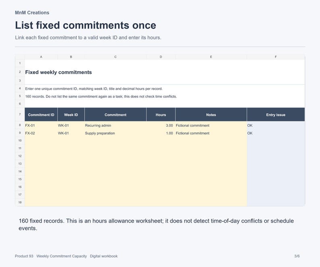Click footer text 'Digital workbook'
The width and height of the screenshot is (320, 267).
click(x=104, y=256)
